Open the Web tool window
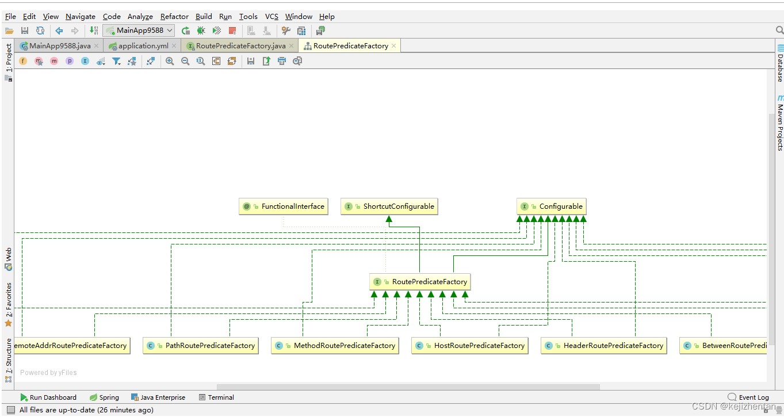The image size is (784, 417). 8,259
